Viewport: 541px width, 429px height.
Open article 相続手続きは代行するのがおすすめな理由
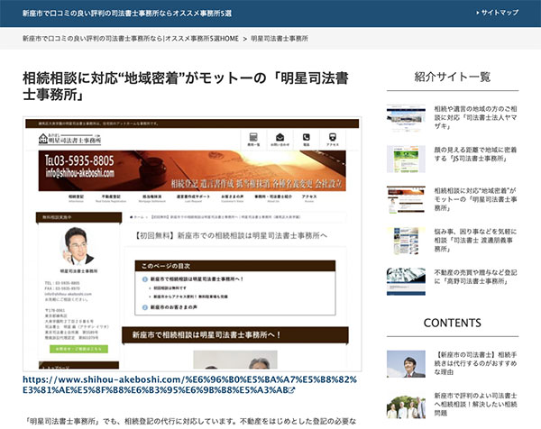point(475,363)
